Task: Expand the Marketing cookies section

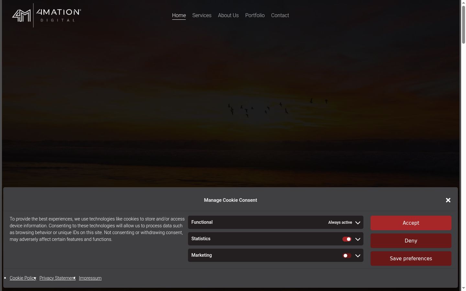Action: point(358,256)
